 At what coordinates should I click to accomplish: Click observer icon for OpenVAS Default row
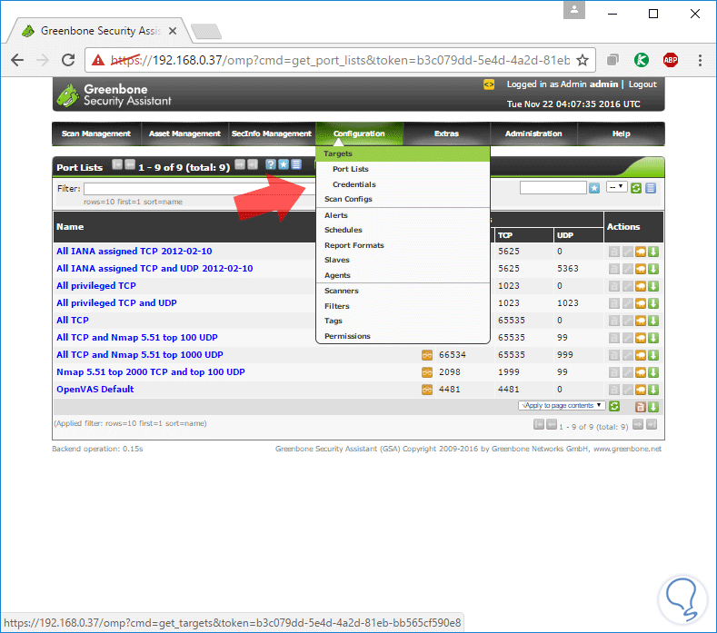tap(426, 390)
